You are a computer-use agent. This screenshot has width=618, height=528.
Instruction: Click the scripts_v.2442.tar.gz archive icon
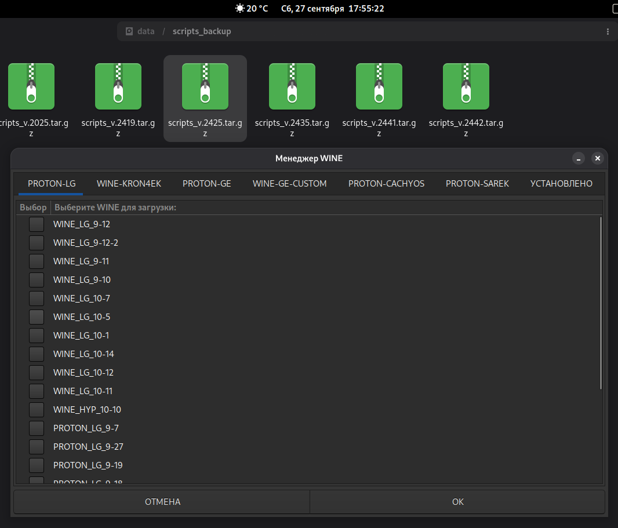(466, 86)
